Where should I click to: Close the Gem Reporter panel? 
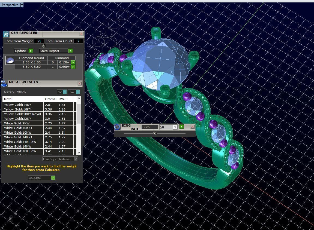point(81,34)
